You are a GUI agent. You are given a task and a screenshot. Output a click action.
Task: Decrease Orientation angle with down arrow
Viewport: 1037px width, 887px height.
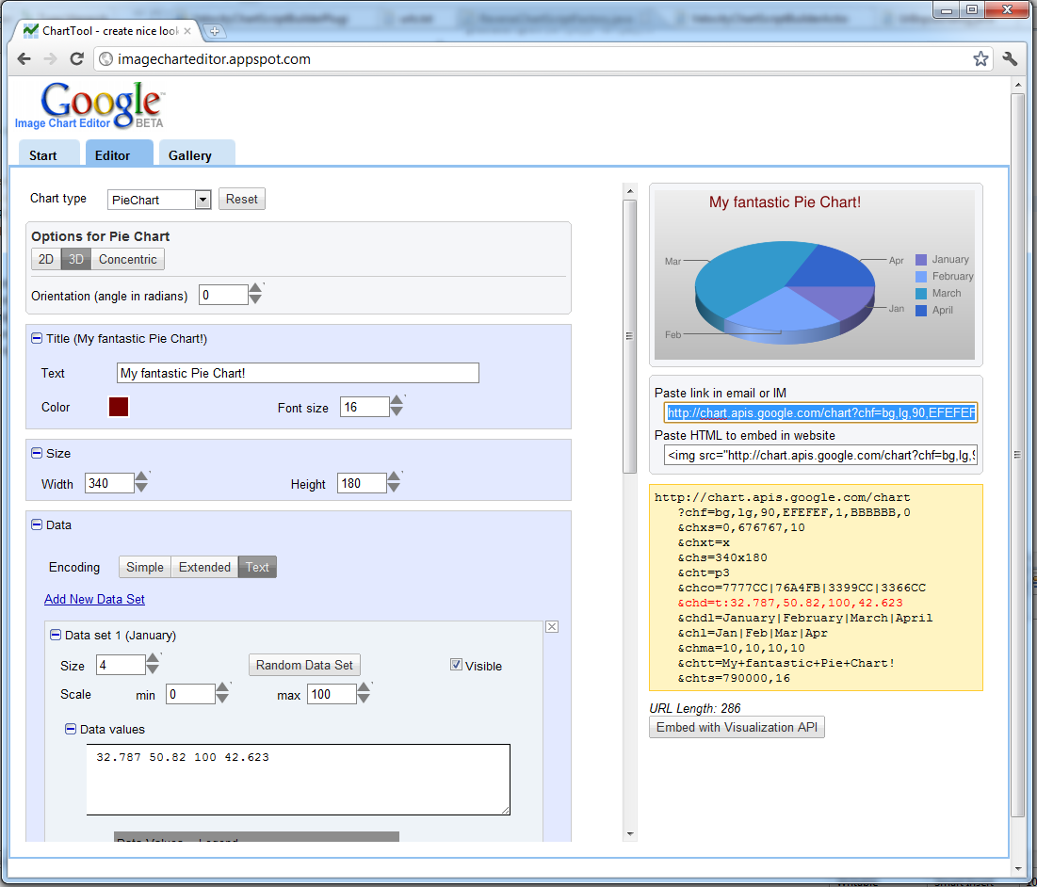point(255,299)
